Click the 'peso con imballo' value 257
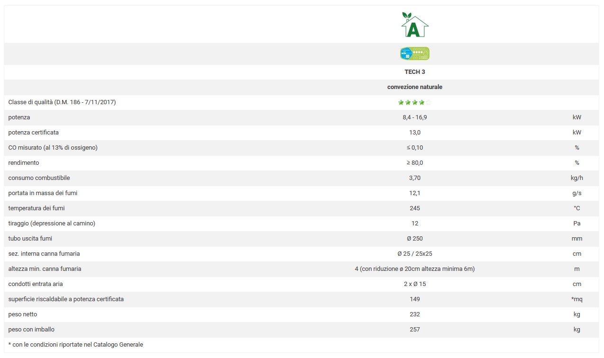604x358 pixels. point(414,330)
